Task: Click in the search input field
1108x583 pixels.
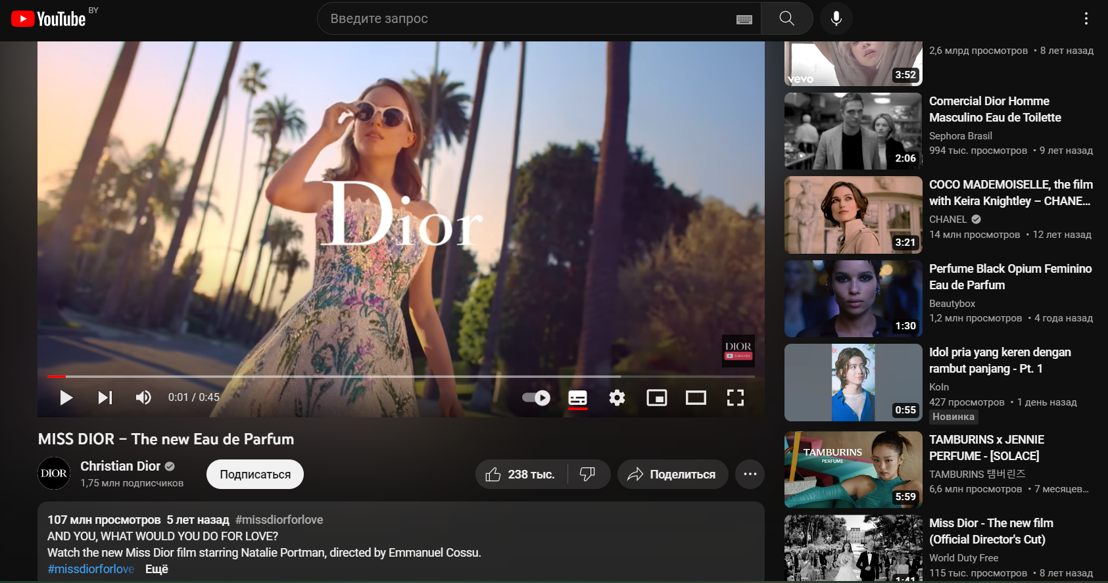Action: pyautogui.click(x=529, y=18)
